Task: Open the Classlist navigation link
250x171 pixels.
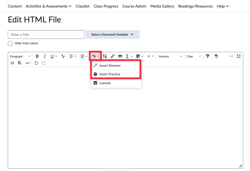Action: click(x=82, y=6)
